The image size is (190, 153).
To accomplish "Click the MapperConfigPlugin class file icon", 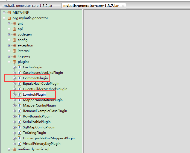I will click(19, 105).
